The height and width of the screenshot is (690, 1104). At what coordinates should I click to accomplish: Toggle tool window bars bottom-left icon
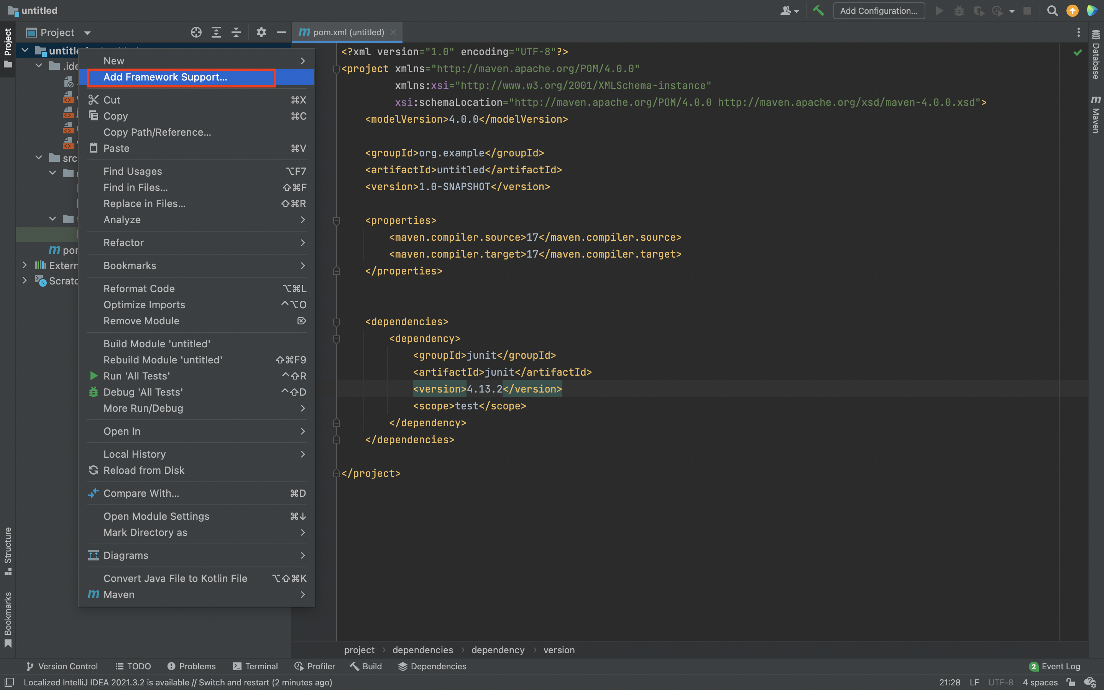9,682
